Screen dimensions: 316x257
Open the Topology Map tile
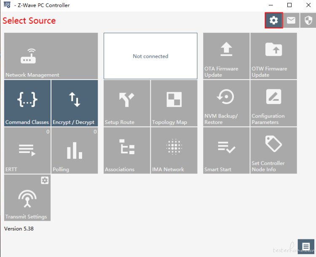coord(174,103)
